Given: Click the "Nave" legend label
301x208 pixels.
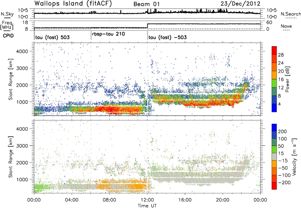Looking at the screenshot, I should pos(286,26).
